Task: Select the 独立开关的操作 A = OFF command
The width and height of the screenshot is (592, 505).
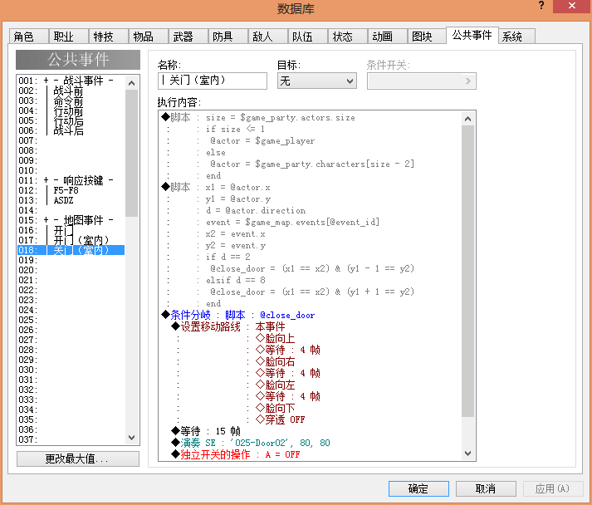Action: click(311, 454)
